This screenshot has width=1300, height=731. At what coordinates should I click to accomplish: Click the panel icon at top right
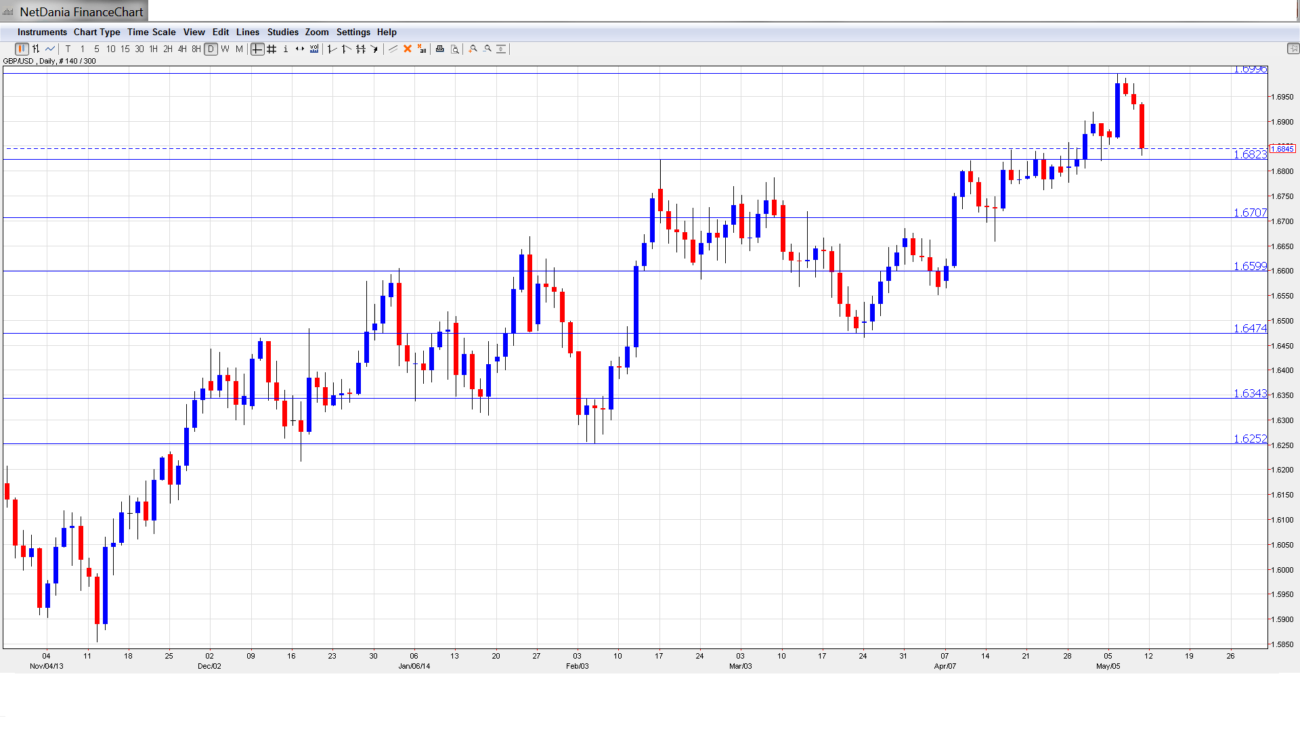(1293, 49)
